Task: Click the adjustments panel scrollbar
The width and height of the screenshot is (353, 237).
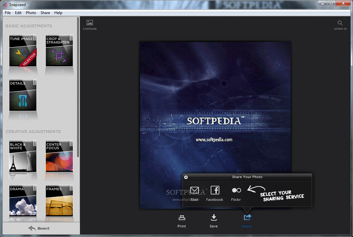Action: click(x=78, y=87)
